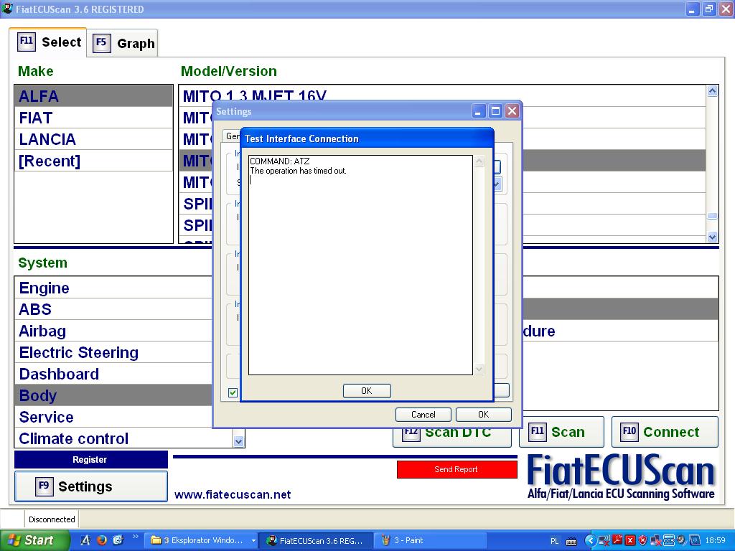This screenshot has height=551, width=735.
Task: Open the partially hidden General tab in Settings
Action: tap(232, 136)
